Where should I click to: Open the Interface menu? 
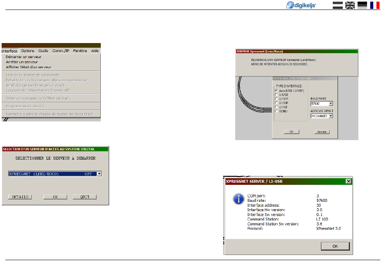click(9, 51)
